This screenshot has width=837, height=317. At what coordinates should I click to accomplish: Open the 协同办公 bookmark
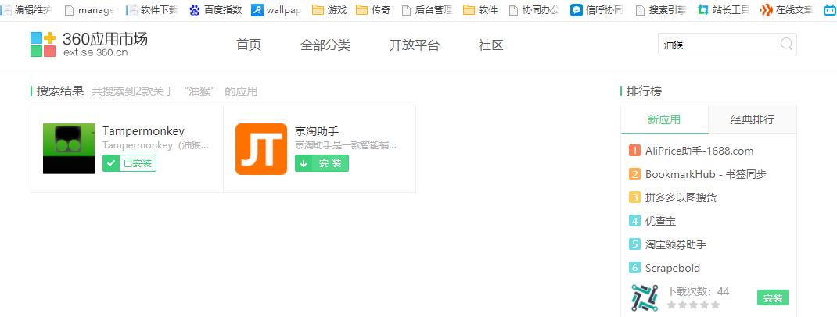click(x=533, y=9)
